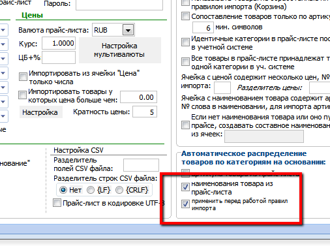Viewport: 330px width, 248px height.
Task: Click the Настройка CSV section label
Action: click(78, 150)
